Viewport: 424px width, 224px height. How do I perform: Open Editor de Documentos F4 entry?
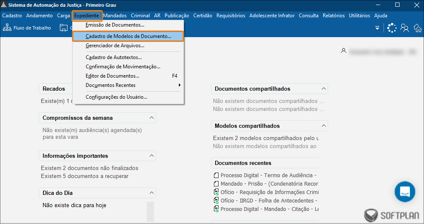tap(128, 76)
